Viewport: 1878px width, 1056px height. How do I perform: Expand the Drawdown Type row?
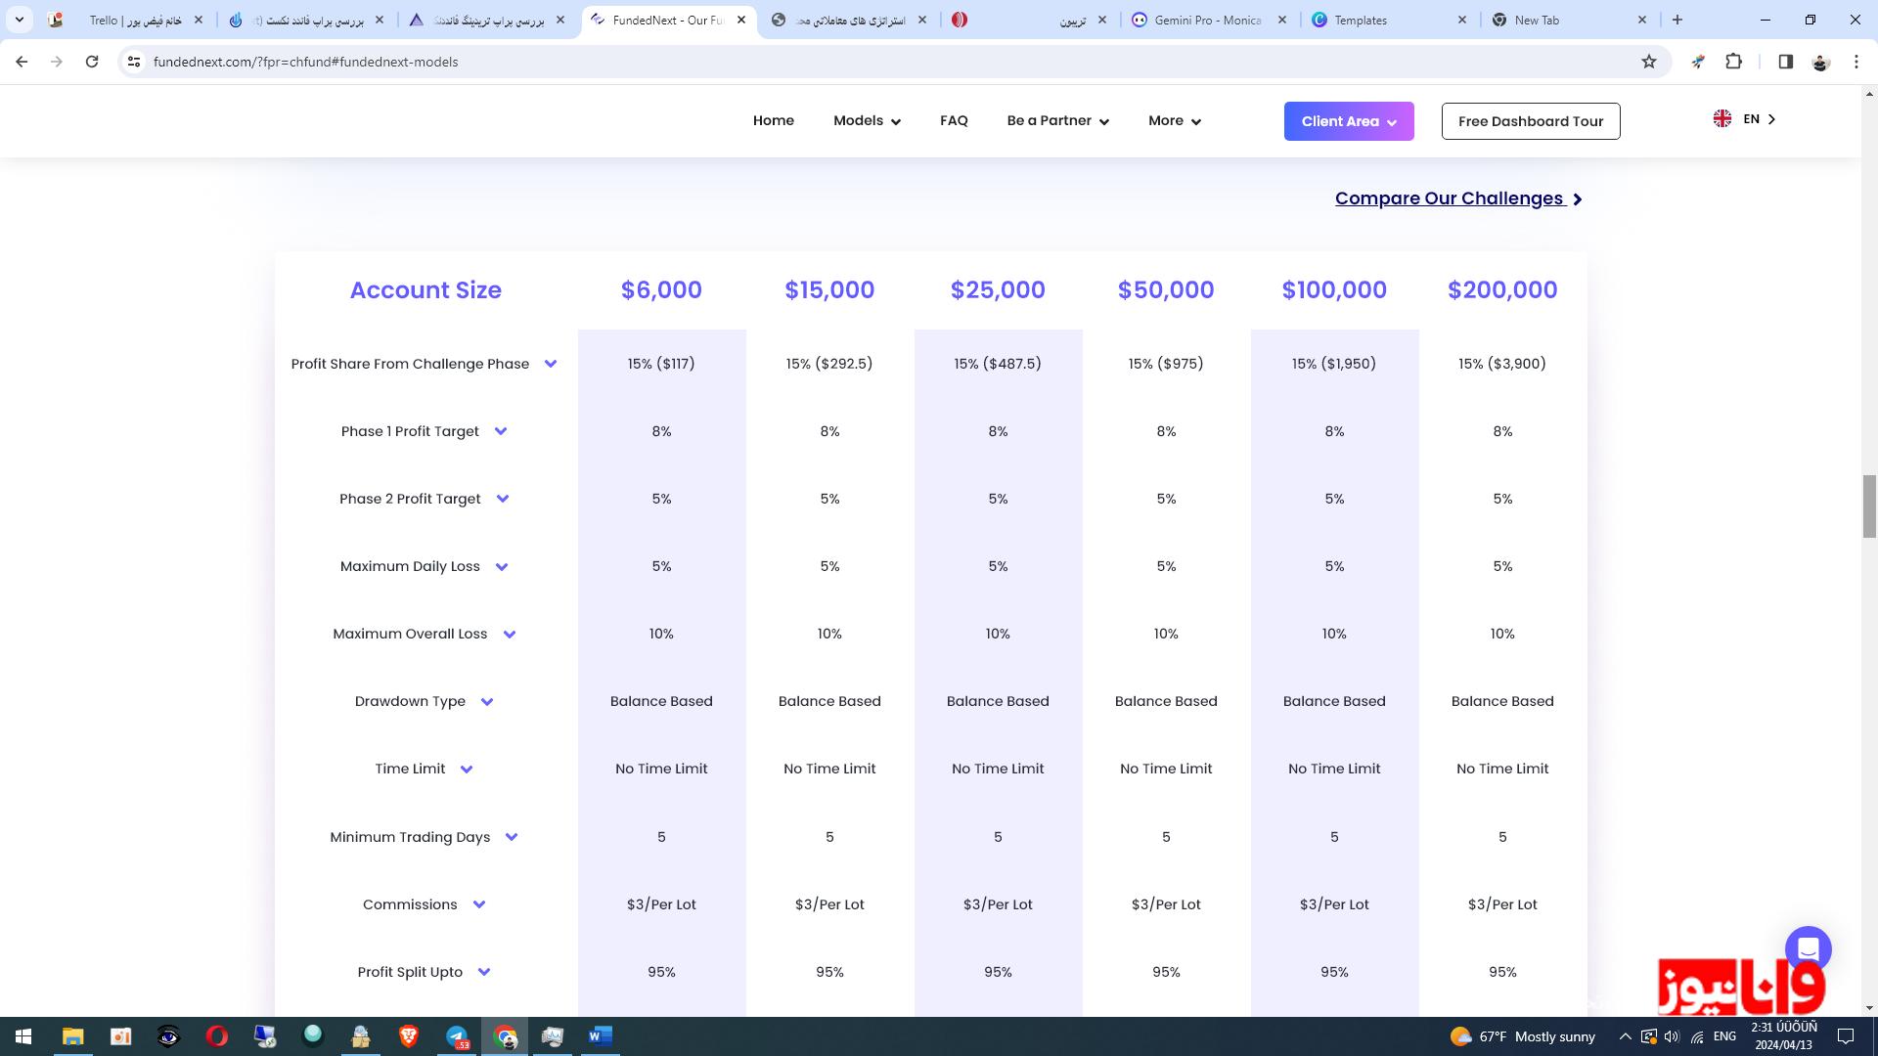487,701
